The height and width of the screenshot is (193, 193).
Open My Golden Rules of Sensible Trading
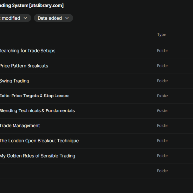point(38,156)
